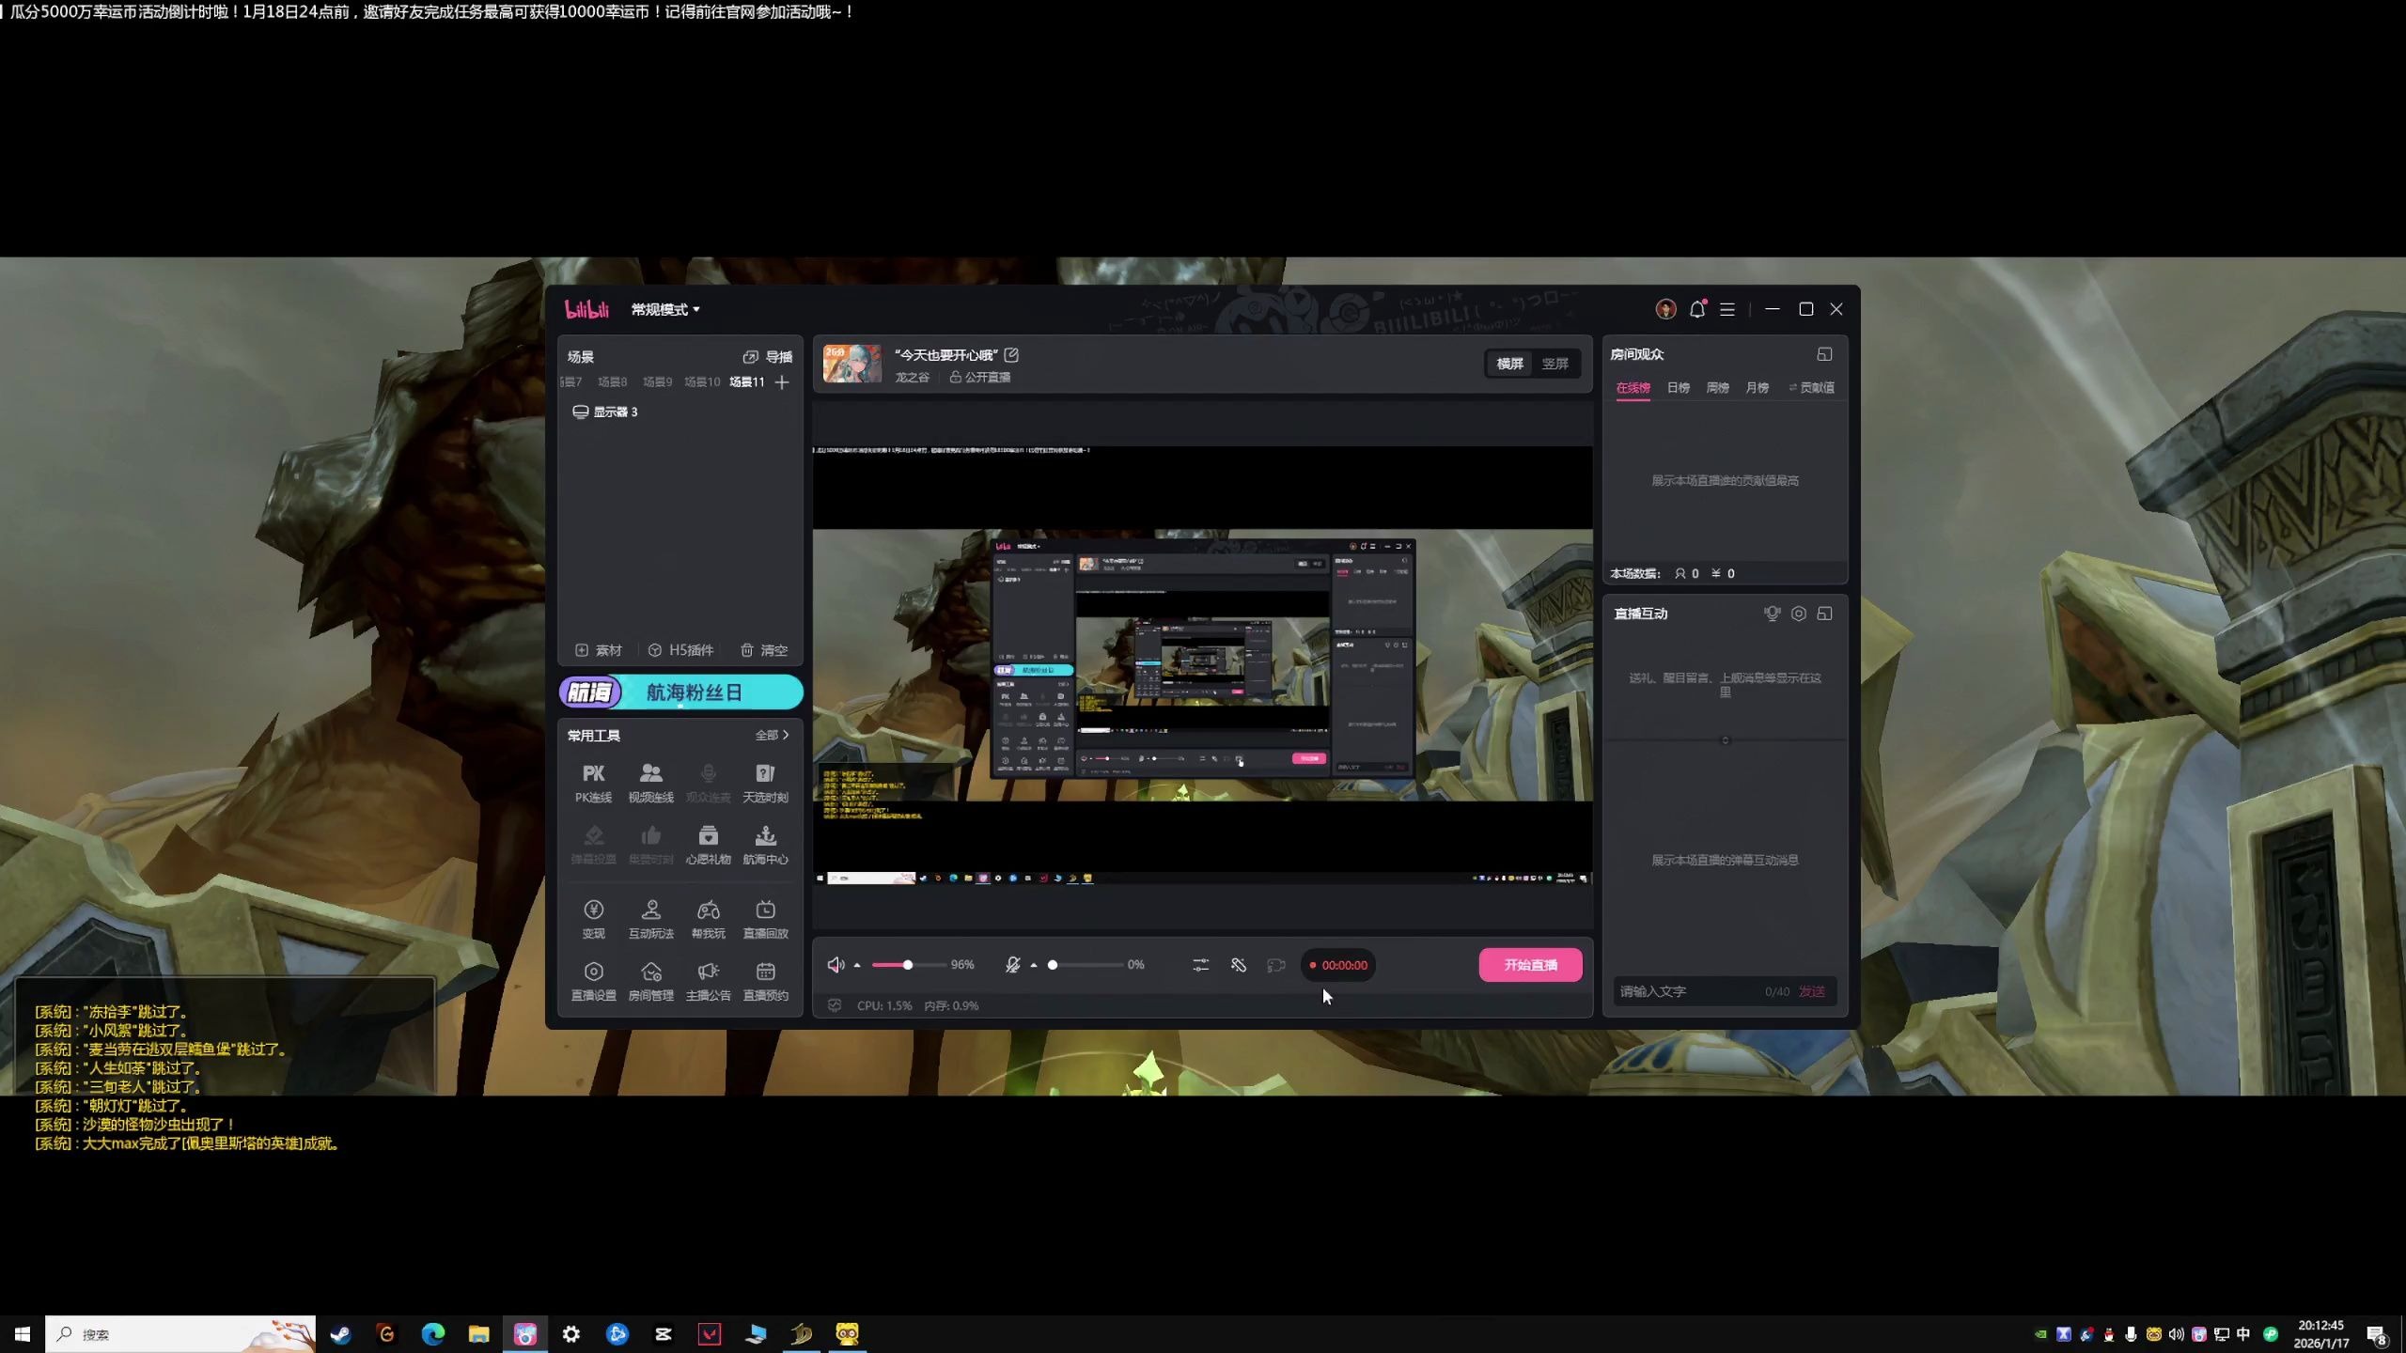Open the 常规模式 mode dropdown
The width and height of the screenshot is (2406, 1353).
[x=665, y=309]
